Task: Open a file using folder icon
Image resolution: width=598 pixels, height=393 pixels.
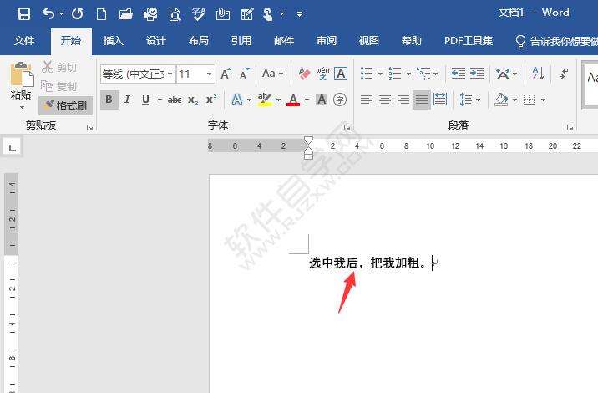Action: point(126,14)
